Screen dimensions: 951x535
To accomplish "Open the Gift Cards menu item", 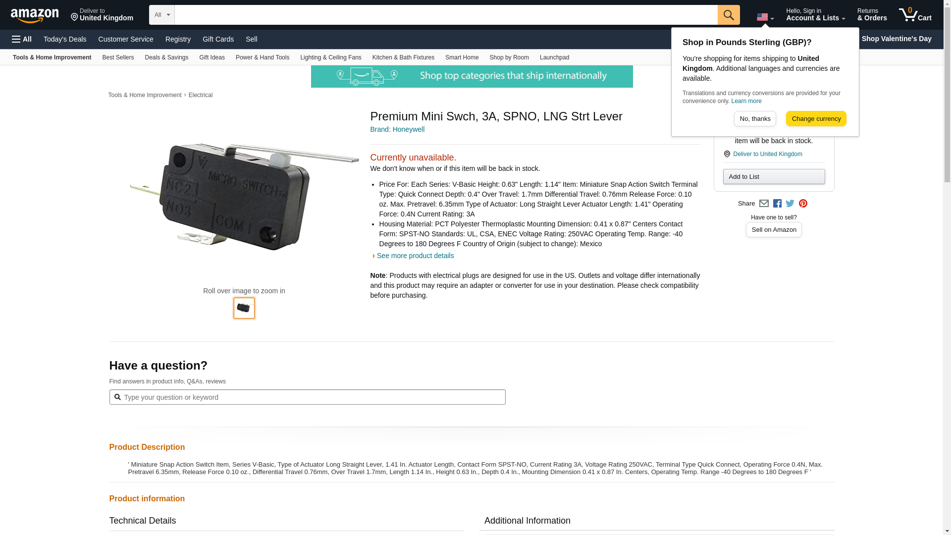I will click(218, 39).
